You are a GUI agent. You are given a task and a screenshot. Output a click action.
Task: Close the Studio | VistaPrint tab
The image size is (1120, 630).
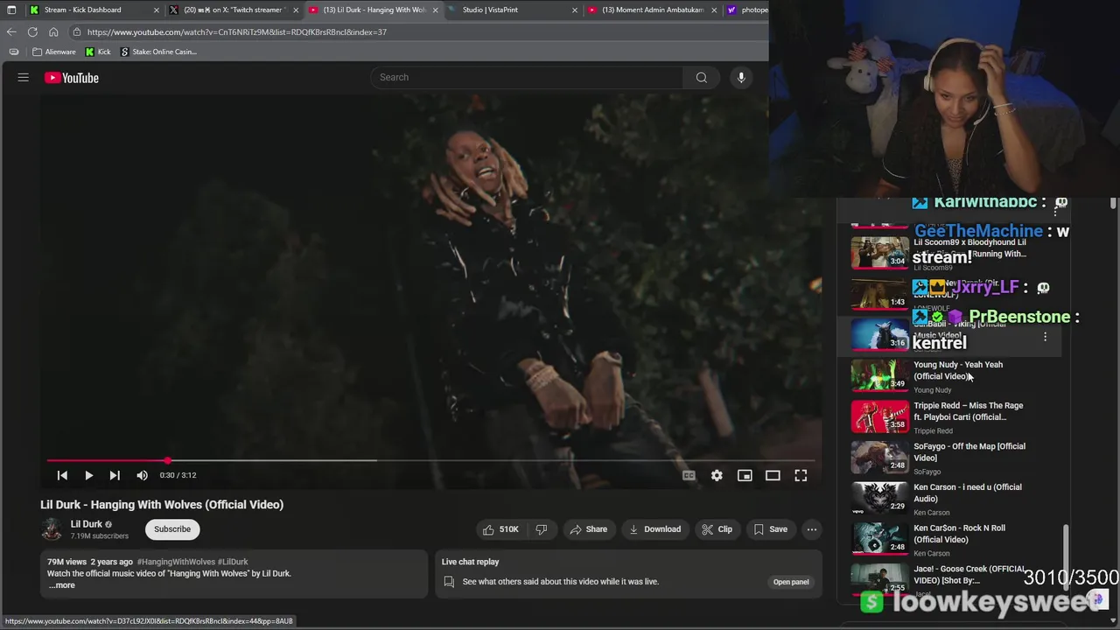click(575, 10)
